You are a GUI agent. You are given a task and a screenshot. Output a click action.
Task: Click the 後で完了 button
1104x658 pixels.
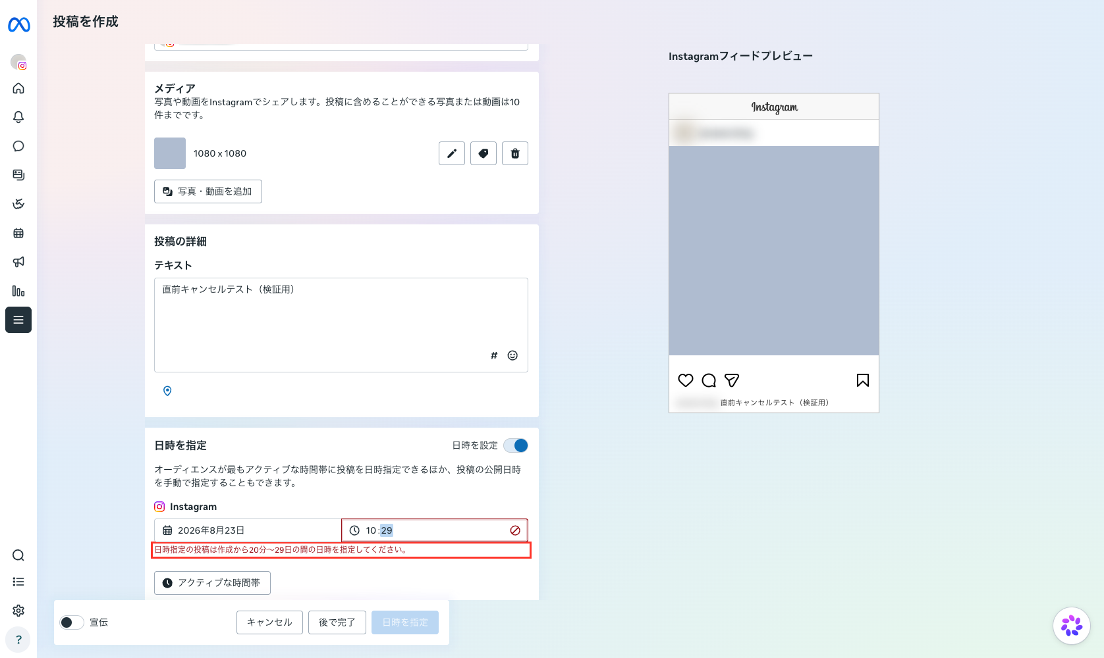point(337,622)
